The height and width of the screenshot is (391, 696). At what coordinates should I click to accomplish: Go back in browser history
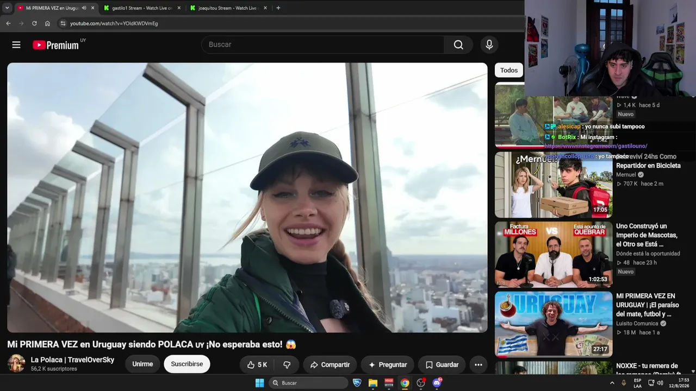[x=8, y=23]
